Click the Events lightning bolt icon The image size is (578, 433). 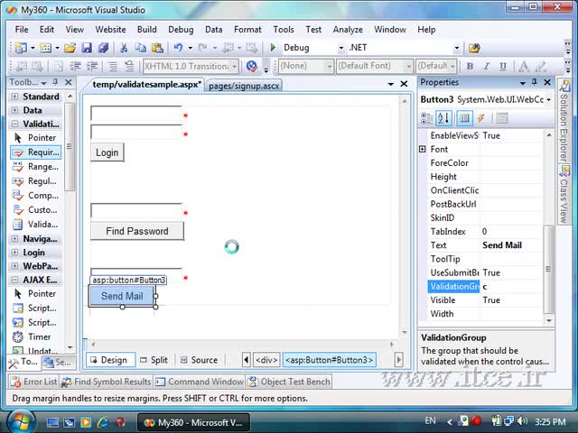[x=480, y=118]
